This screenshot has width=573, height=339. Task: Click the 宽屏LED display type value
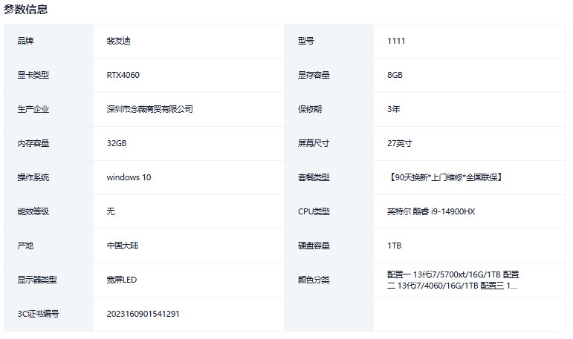tap(122, 280)
